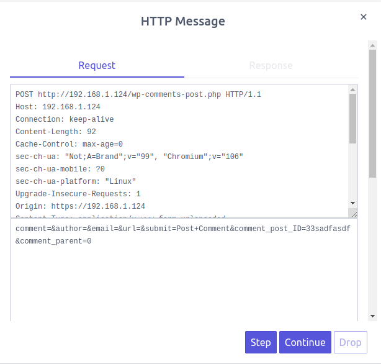Click the header textarea resize handle
The height and width of the screenshot is (364, 381).
tap(353, 213)
